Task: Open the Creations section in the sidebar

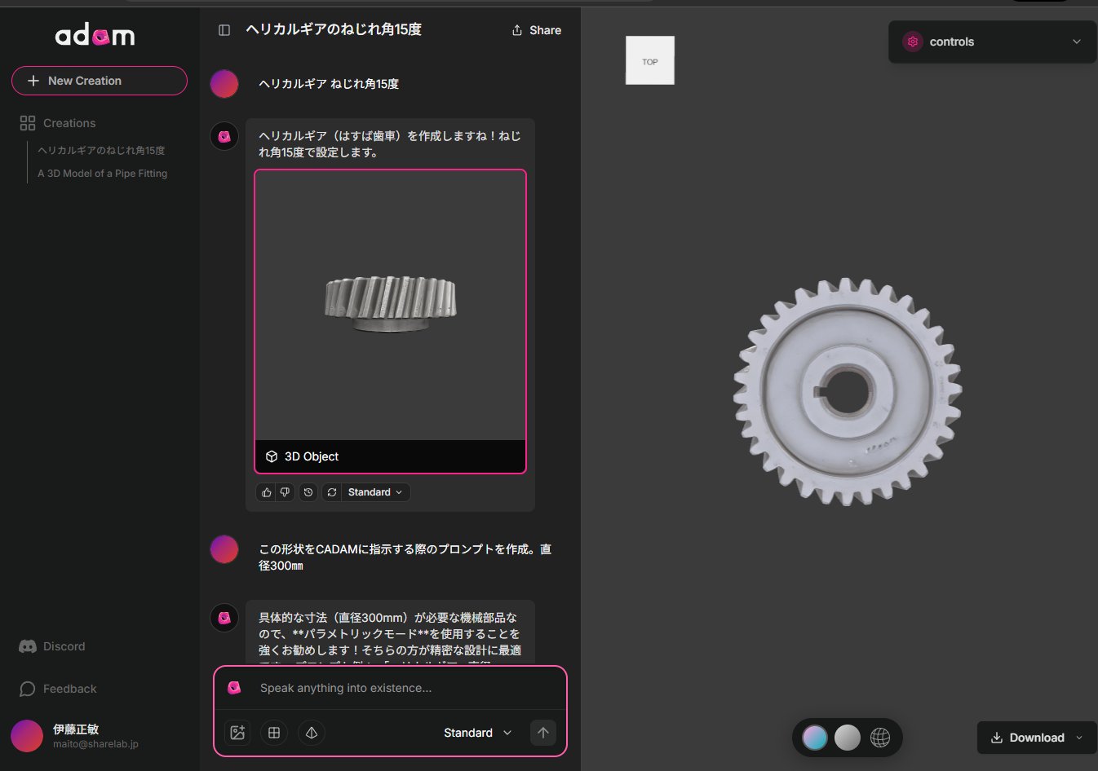Action: 69,123
